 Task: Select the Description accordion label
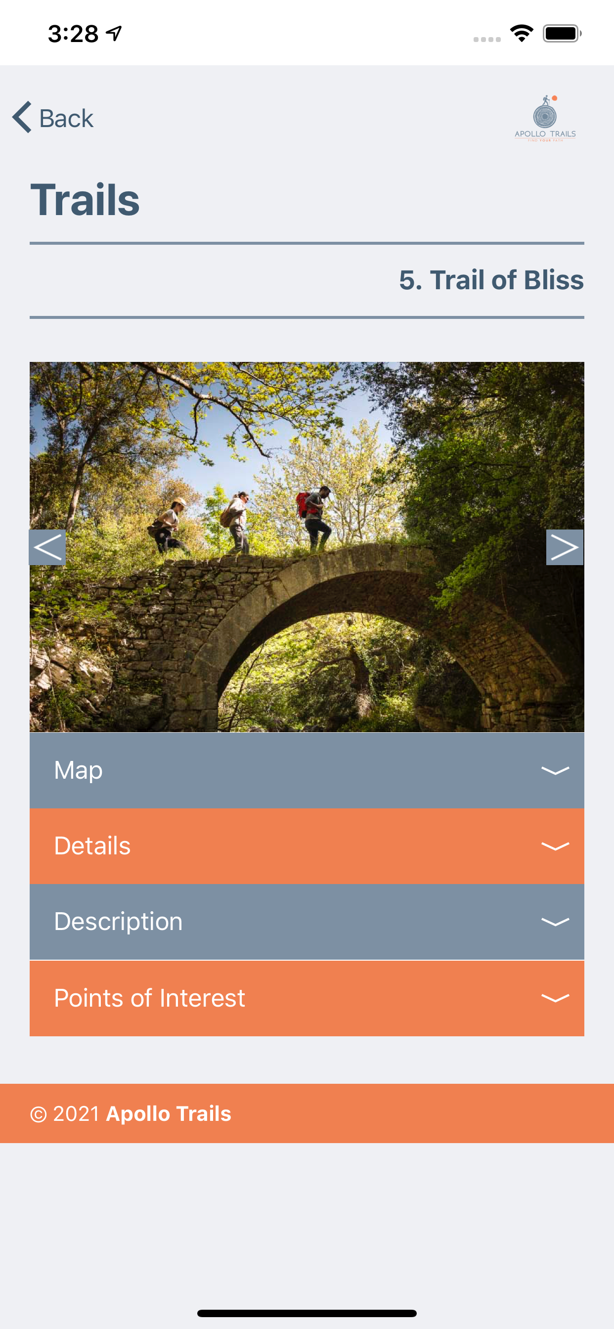[x=118, y=922]
